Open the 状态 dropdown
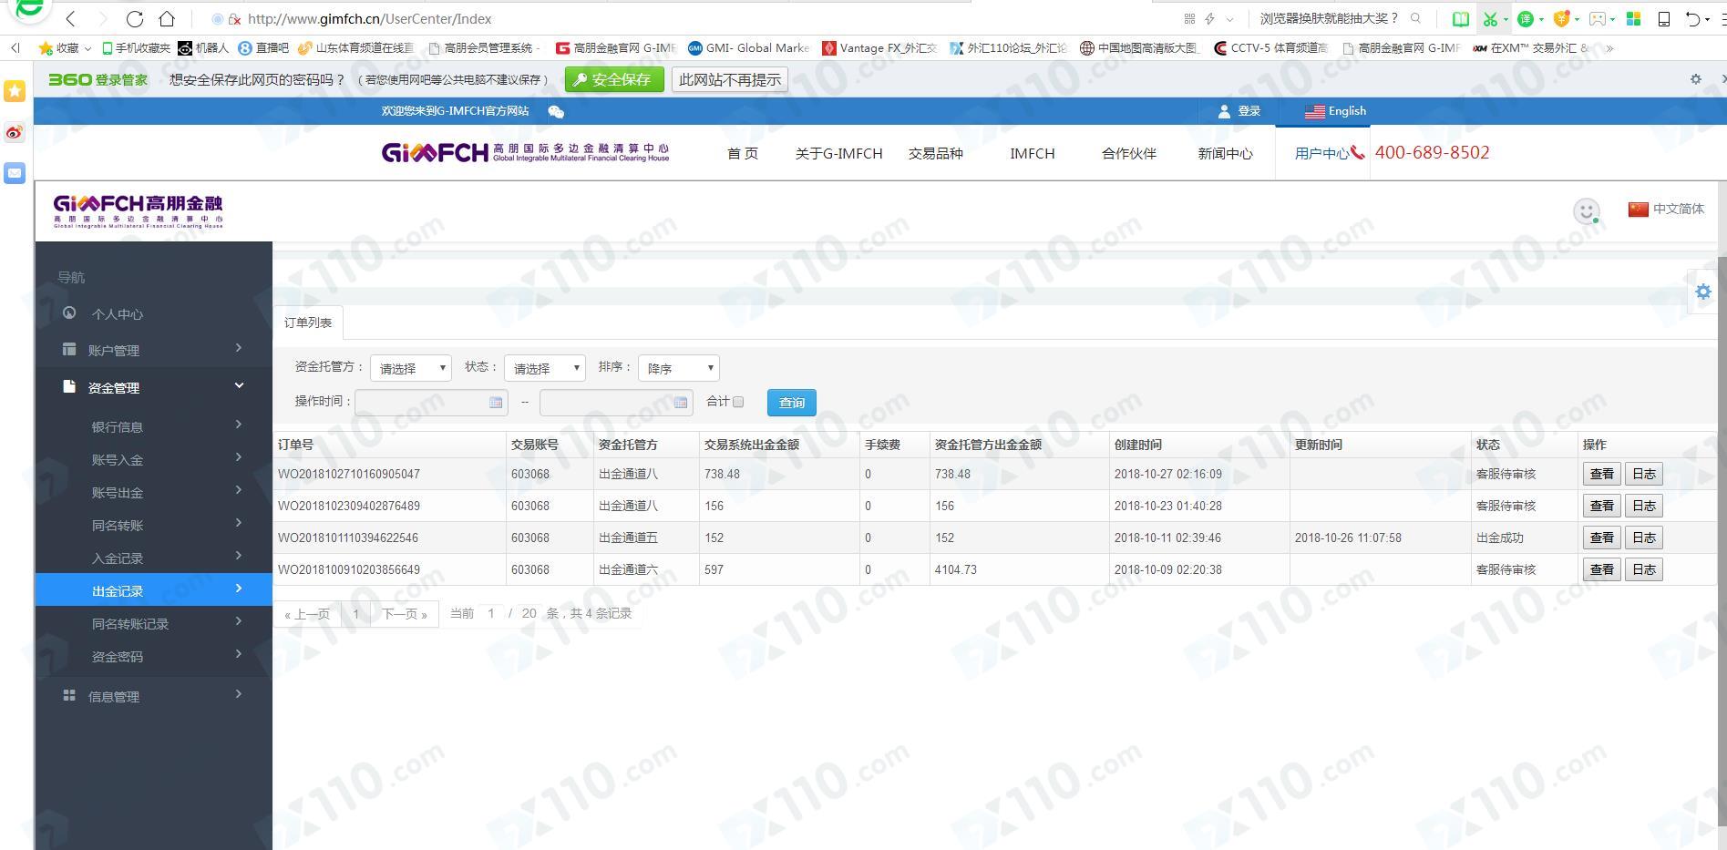This screenshot has width=1727, height=850. 544,368
